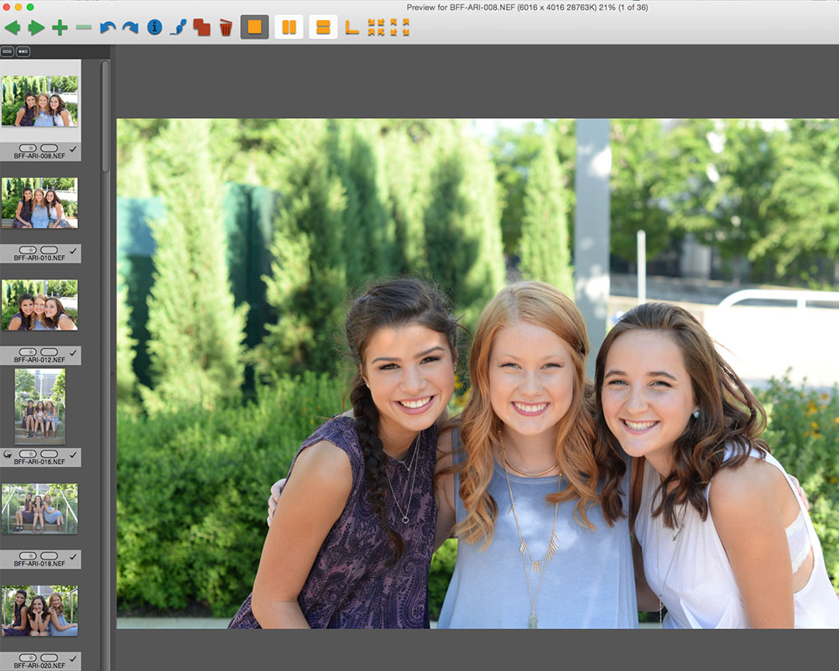839x671 pixels.
Task: Open the copy-to-folder red folder icon
Action: pos(201,27)
